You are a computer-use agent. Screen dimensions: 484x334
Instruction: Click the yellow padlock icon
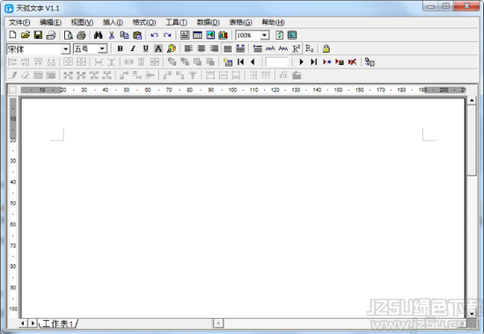pyautogui.click(x=326, y=48)
